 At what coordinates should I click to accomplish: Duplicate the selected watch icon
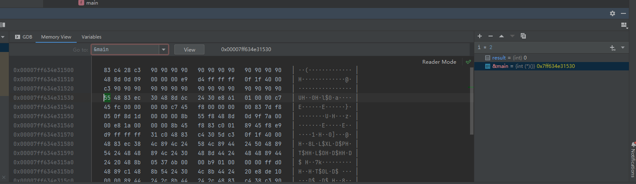point(523,36)
